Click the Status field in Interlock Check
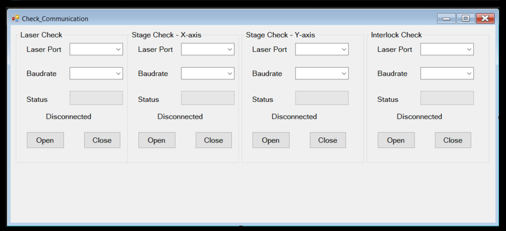The image size is (506, 231). pos(447,98)
